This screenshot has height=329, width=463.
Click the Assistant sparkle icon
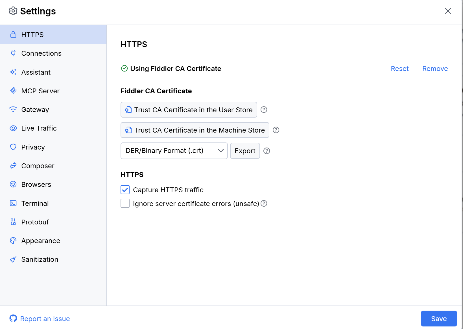click(13, 72)
